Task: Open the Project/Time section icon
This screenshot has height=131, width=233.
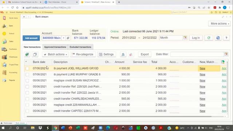Action: point(4,65)
